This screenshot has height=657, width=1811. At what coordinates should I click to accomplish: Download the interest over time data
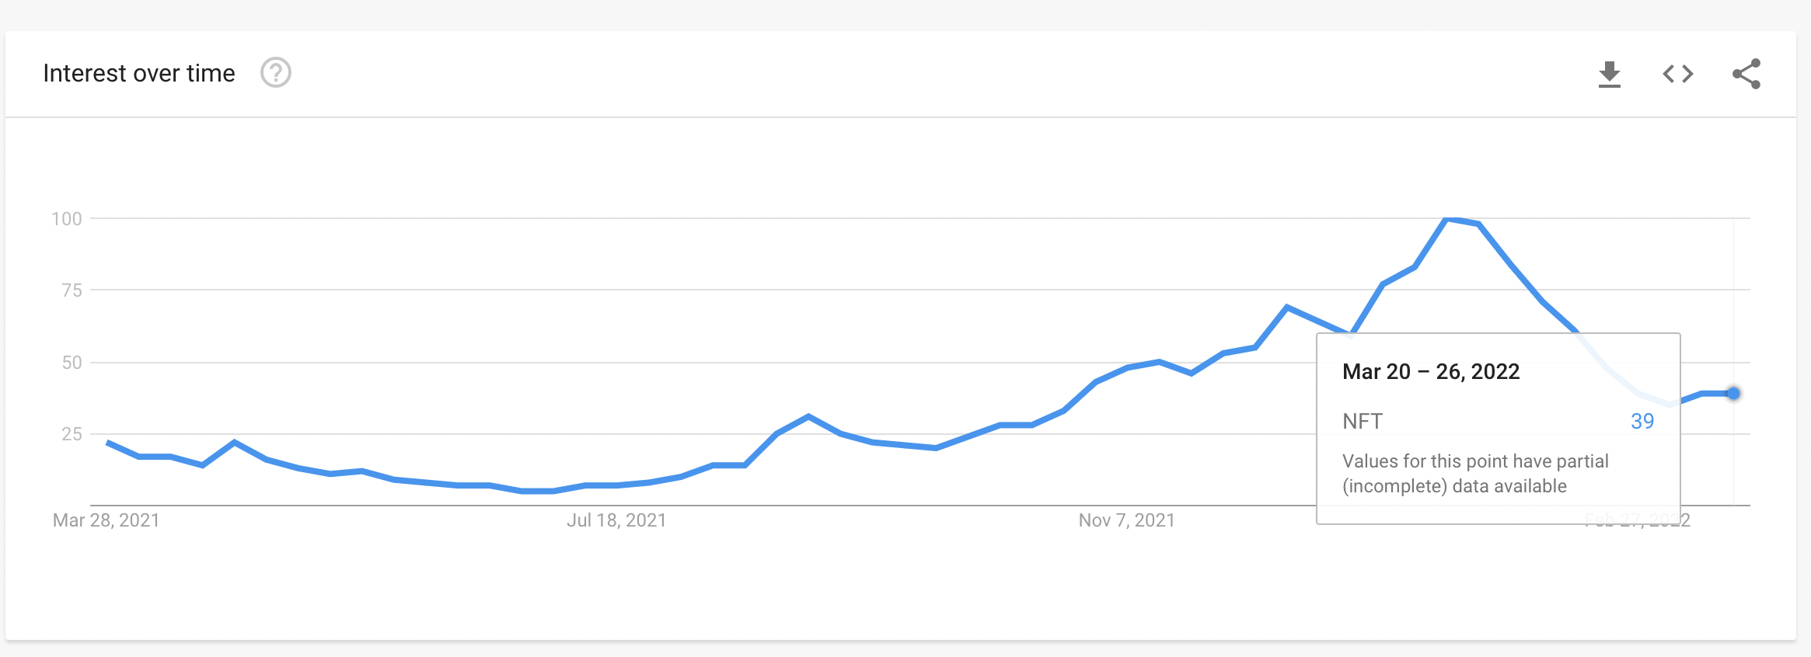point(1609,74)
